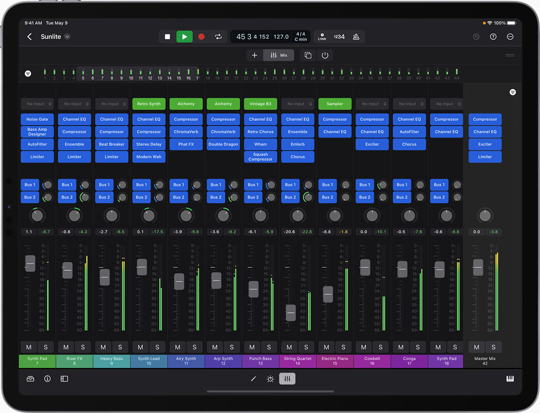The width and height of the screenshot is (540, 413).
Task: Select the Airy Synth track label
Action: 186,361
